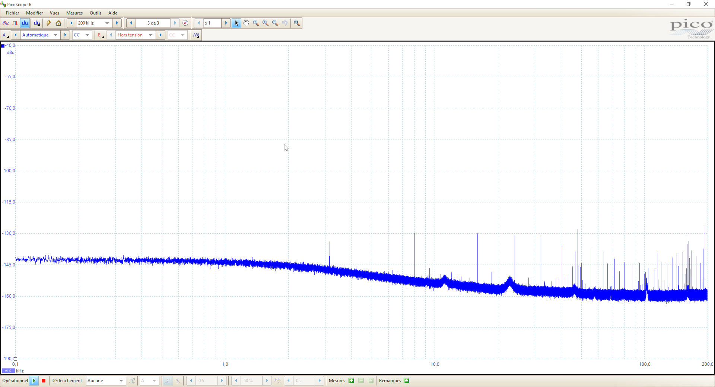Open the Vues menu
Image resolution: width=715 pixels, height=387 pixels.
click(x=54, y=13)
